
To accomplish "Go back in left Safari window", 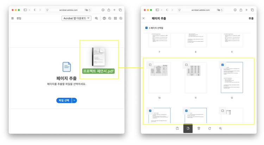I will click(35, 10).
